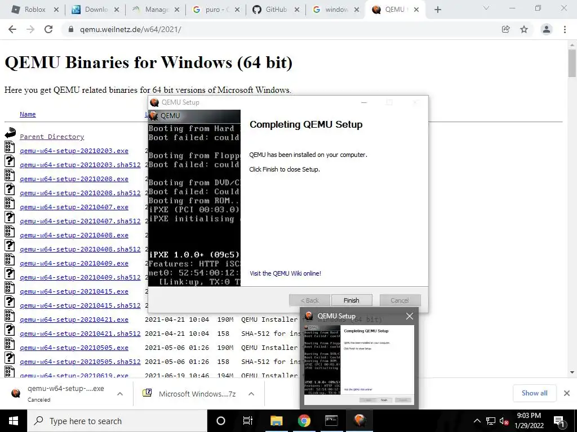Download qemu-w64-setup-20210421.exe
Image resolution: width=577 pixels, height=432 pixels.
(x=74, y=319)
